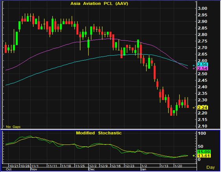Click the magenta arrow beside 2.54
Image resolution: width=221 pixels, height=172 pixels.
pyautogui.click(x=194, y=68)
